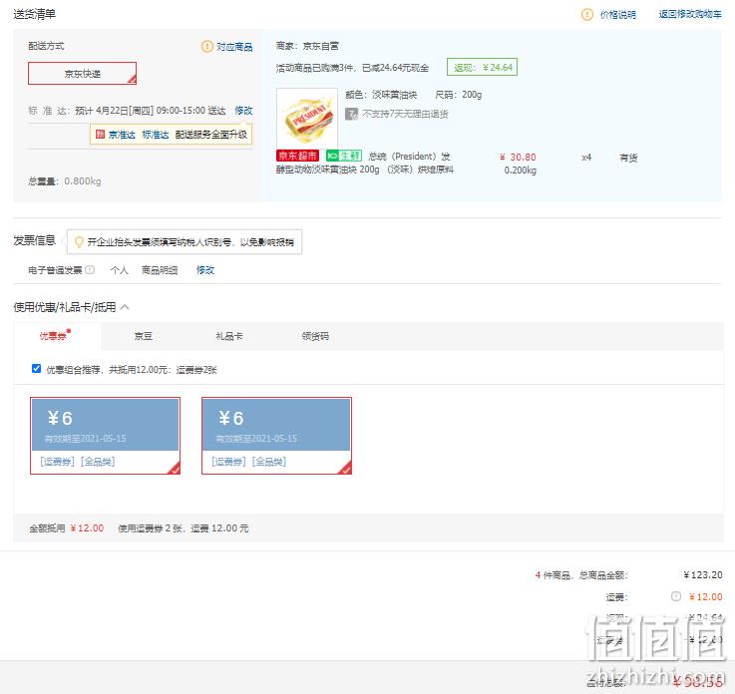Screen dimensions: 735x694
Task: Click the President butter product thumbnail
Action: (x=307, y=119)
